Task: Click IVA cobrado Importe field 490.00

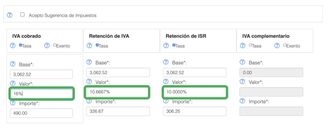Action: (x=41, y=113)
